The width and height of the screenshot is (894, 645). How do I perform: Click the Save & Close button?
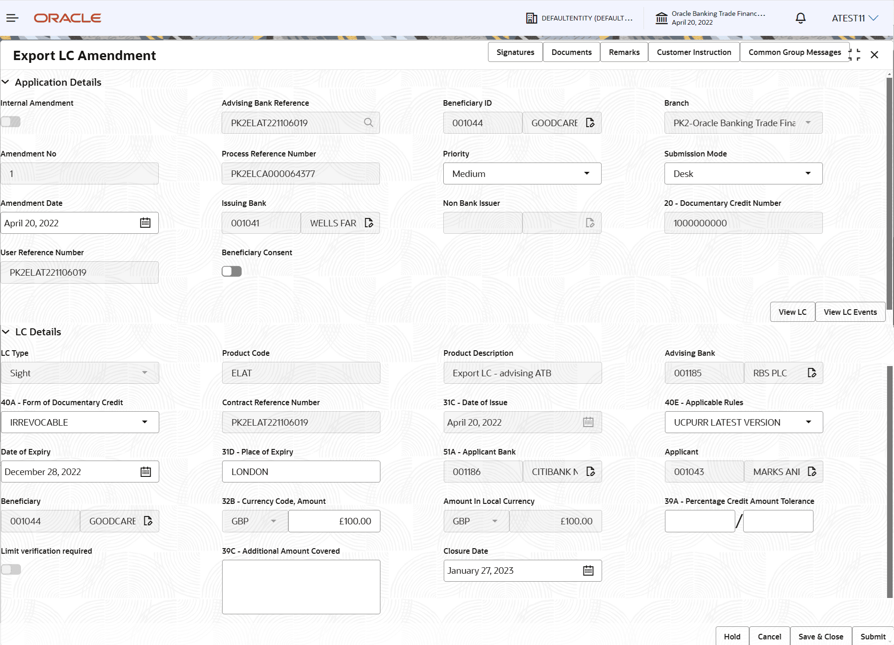point(820,636)
